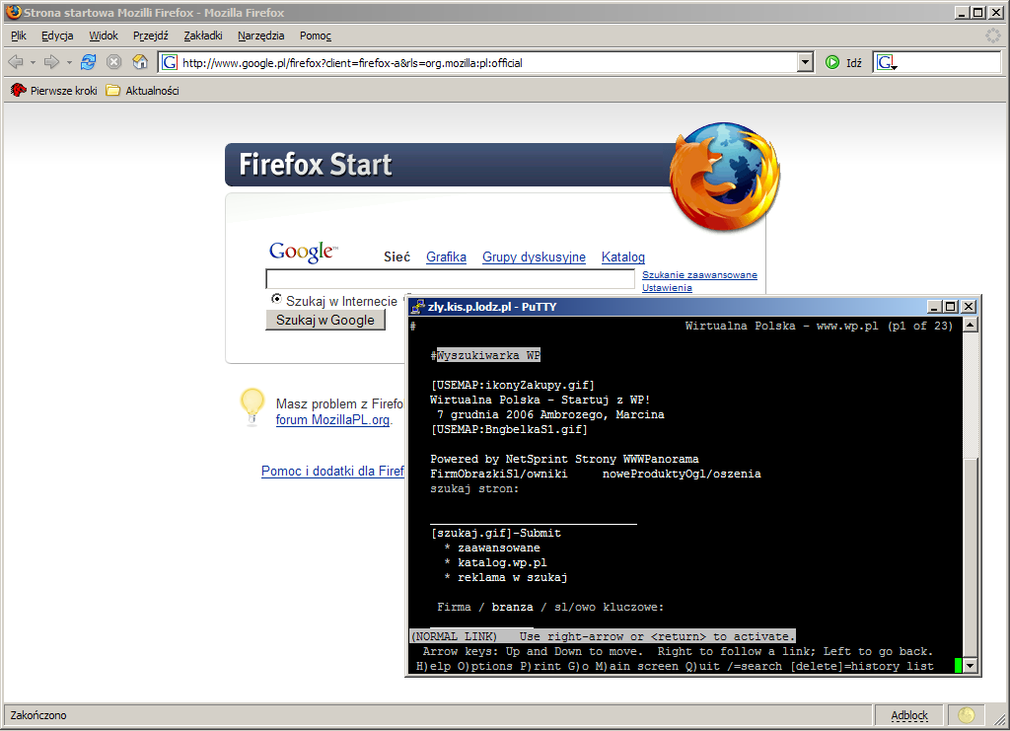Click the activity throbber at the menu bar's right

click(x=993, y=36)
